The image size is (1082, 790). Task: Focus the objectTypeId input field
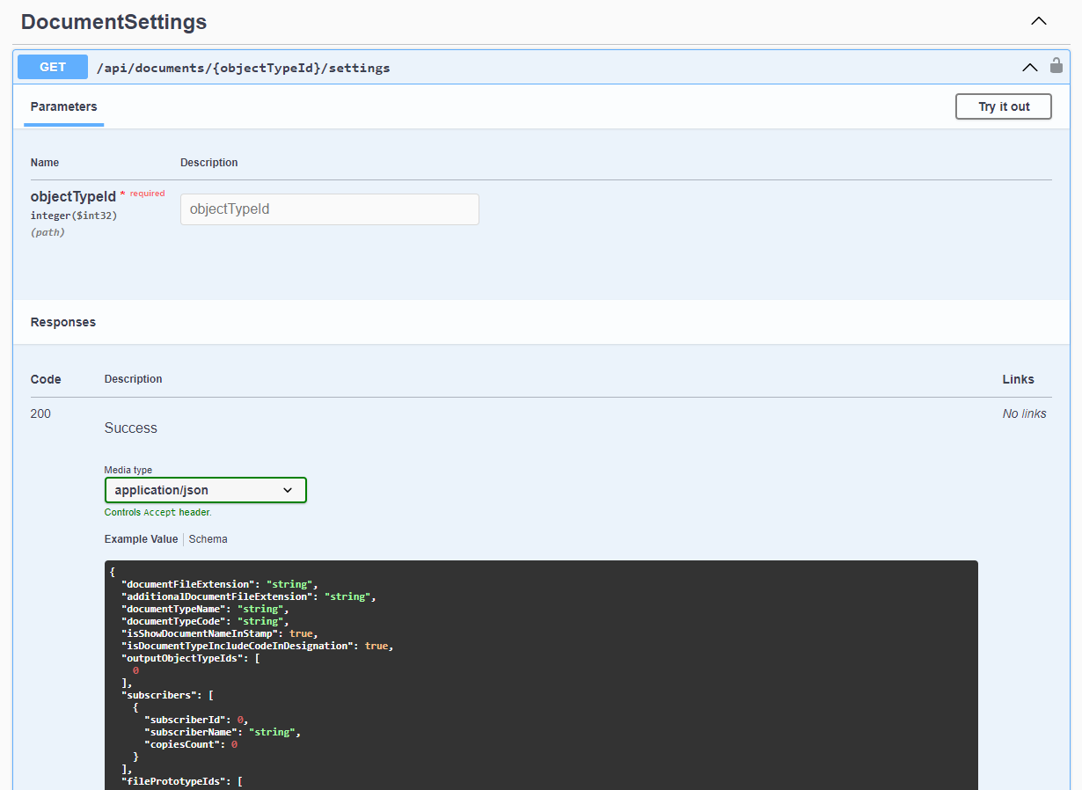[x=330, y=209]
